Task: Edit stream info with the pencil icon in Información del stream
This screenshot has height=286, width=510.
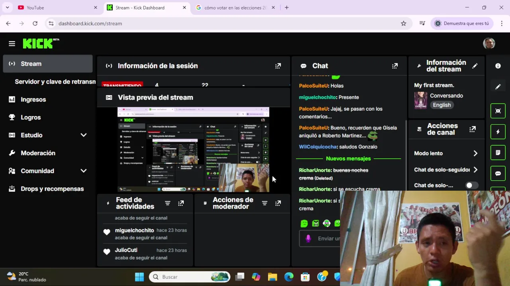Action: pos(475,66)
